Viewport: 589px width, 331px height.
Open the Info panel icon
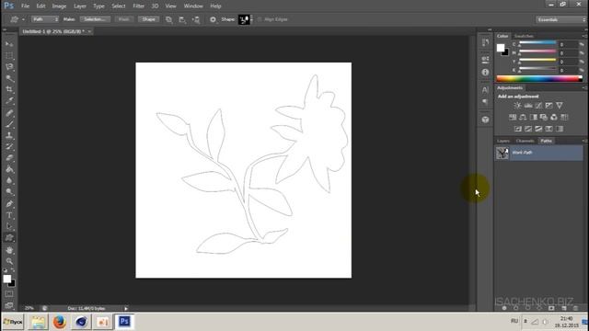(x=485, y=72)
